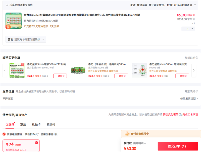Screen dimensions: 201x152
Task: Select the ¥74 满130 coupon card
Action: pos(21,146)
